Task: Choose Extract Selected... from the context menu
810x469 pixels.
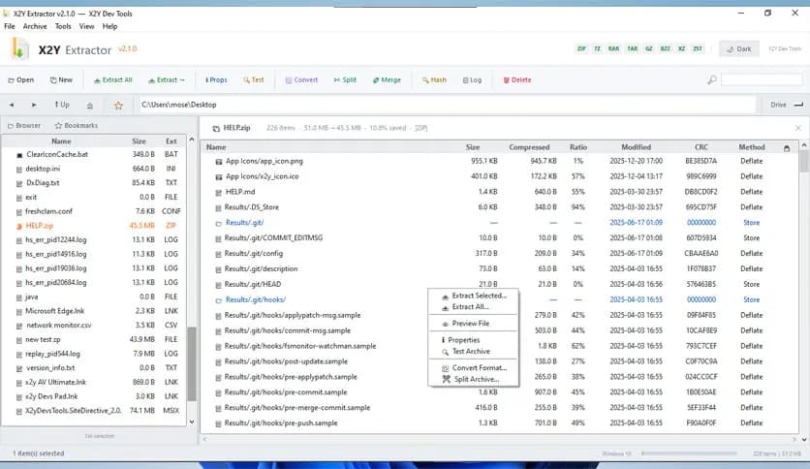Action: (474, 296)
